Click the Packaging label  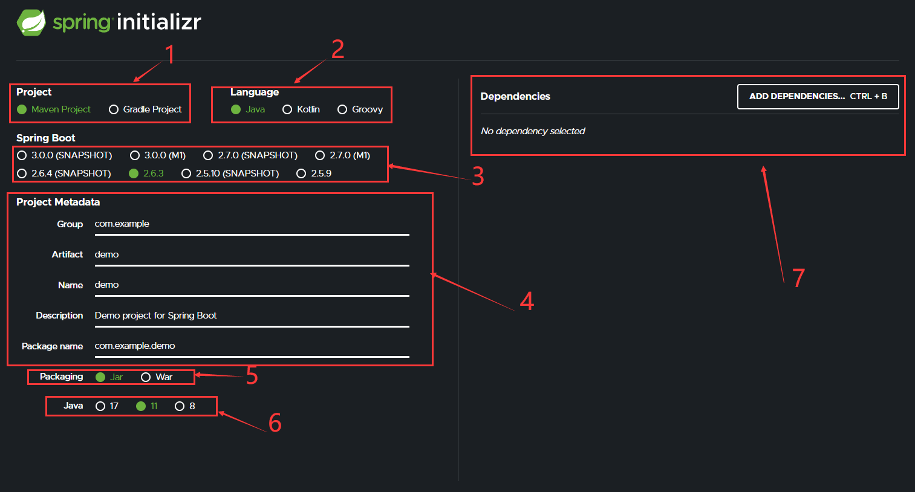(x=62, y=377)
